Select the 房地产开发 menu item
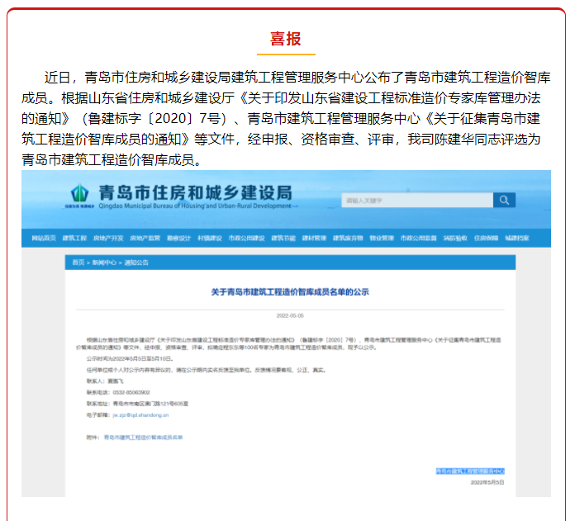 (108, 239)
